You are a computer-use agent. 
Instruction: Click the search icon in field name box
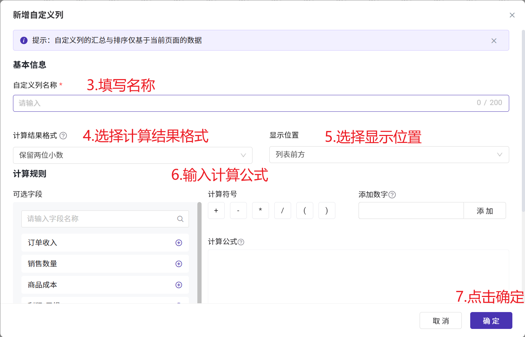click(x=180, y=219)
